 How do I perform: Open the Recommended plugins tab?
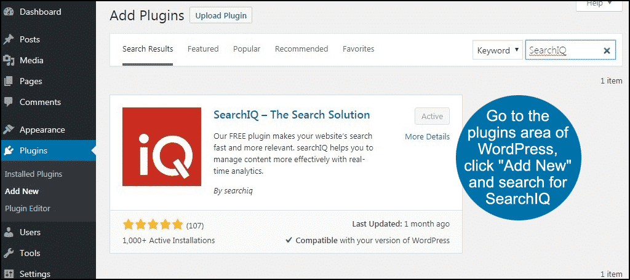tap(301, 49)
